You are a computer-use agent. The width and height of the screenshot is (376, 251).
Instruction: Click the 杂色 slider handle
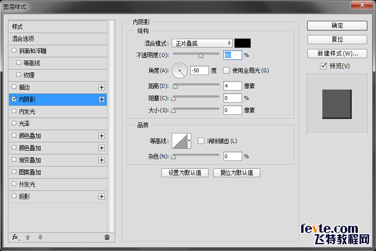174,157
